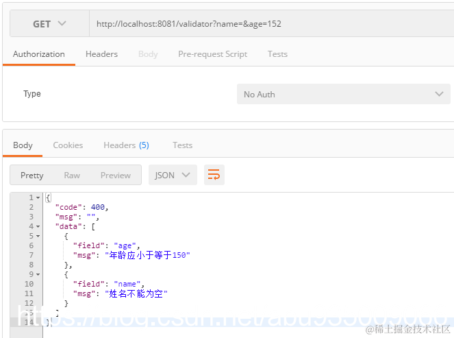Switch to Raw response view
The image size is (454, 338).
tap(72, 175)
